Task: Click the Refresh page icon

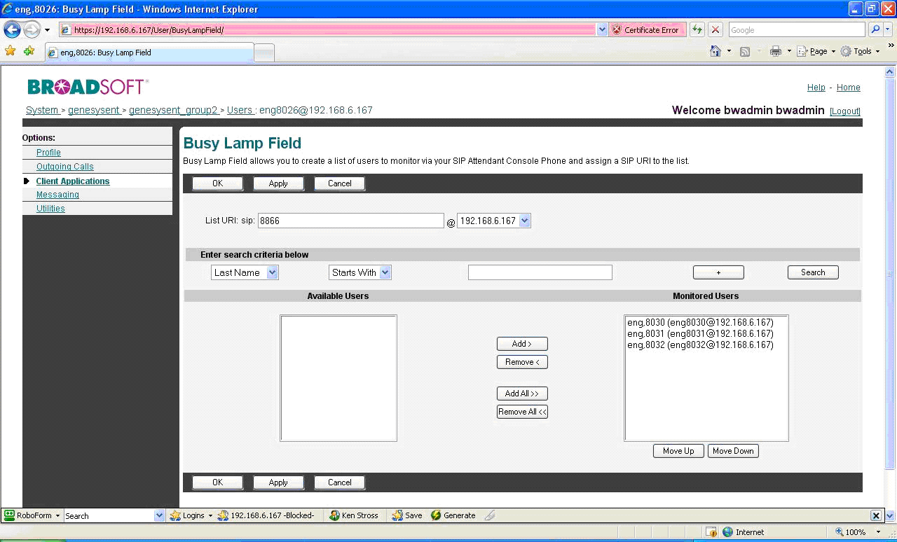Action: (697, 30)
